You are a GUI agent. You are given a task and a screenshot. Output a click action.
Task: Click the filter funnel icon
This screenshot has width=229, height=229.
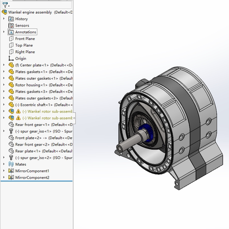5,5
